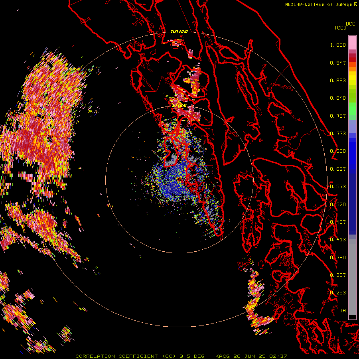Click the Correlation Coefficient KACG footer caption

181,356
